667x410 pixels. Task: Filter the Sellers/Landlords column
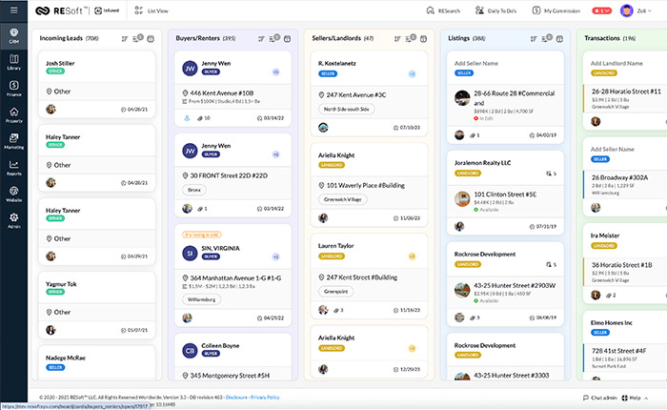coord(410,38)
